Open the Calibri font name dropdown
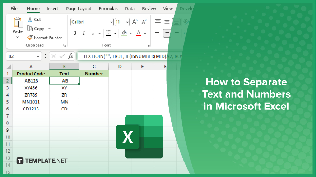 click(111, 22)
